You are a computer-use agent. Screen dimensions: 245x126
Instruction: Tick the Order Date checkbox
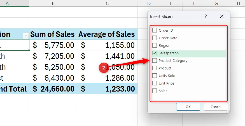point(155,38)
